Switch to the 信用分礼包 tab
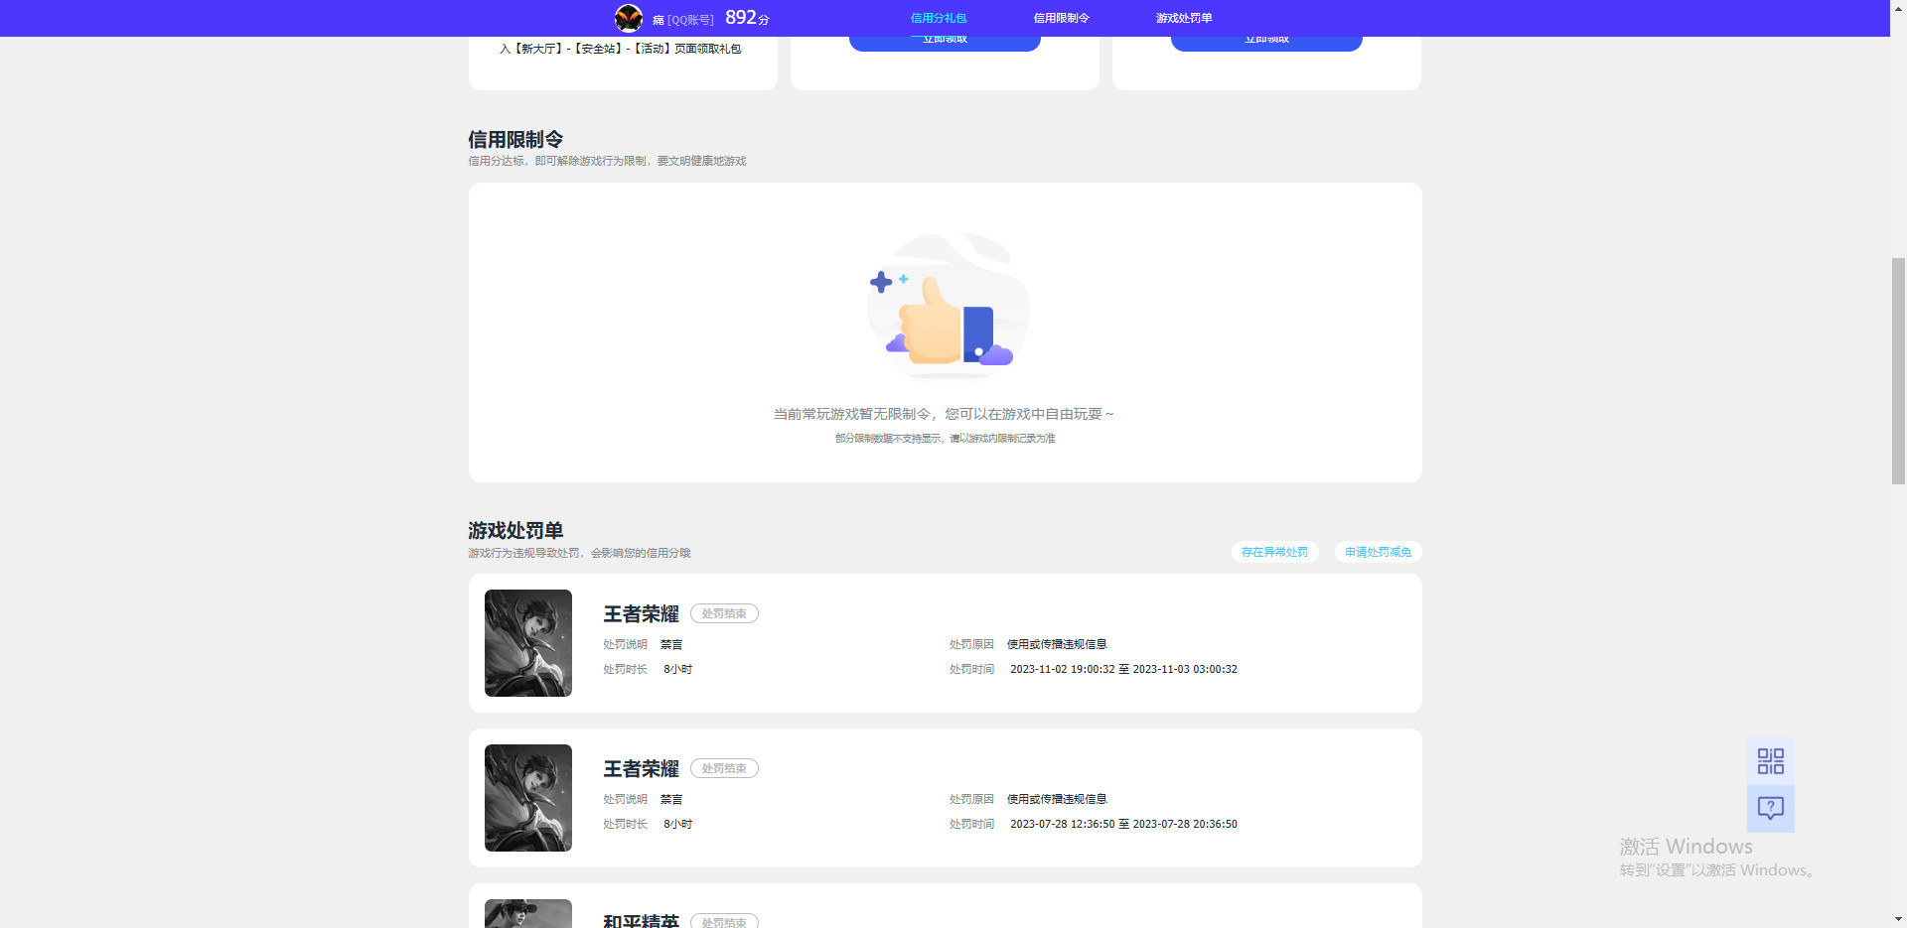The height and width of the screenshot is (928, 1907). (x=939, y=18)
